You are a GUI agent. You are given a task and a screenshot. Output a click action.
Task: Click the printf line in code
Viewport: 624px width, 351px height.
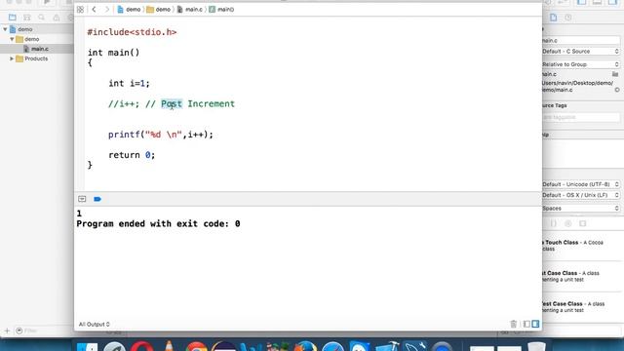(161, 135)
